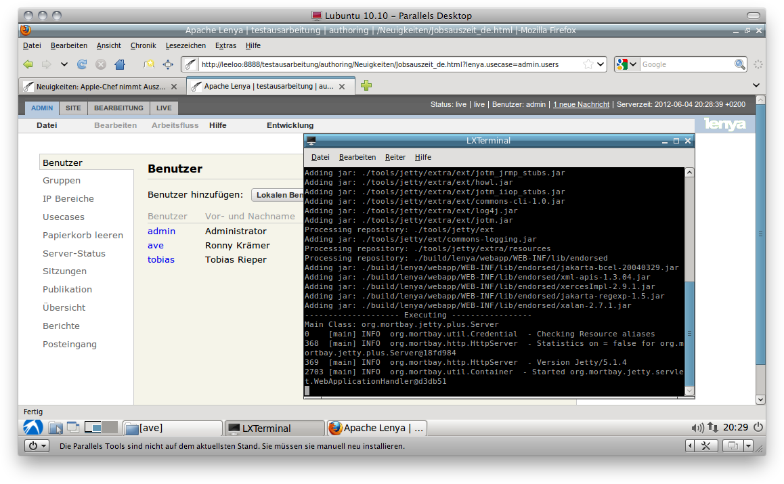Expand the URL history dropdown
Image resolution: width=784 pixels, height=484 pixels.
click(x=601, y=64)
